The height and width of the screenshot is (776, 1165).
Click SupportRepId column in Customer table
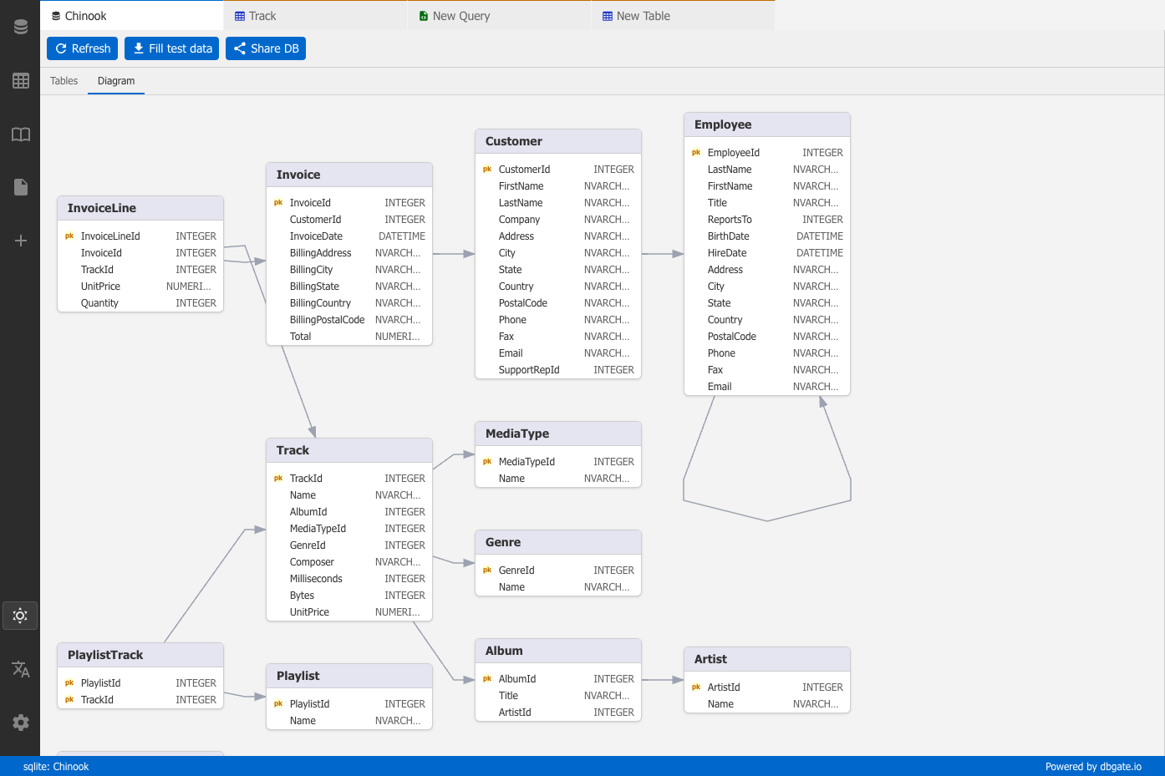558,370
